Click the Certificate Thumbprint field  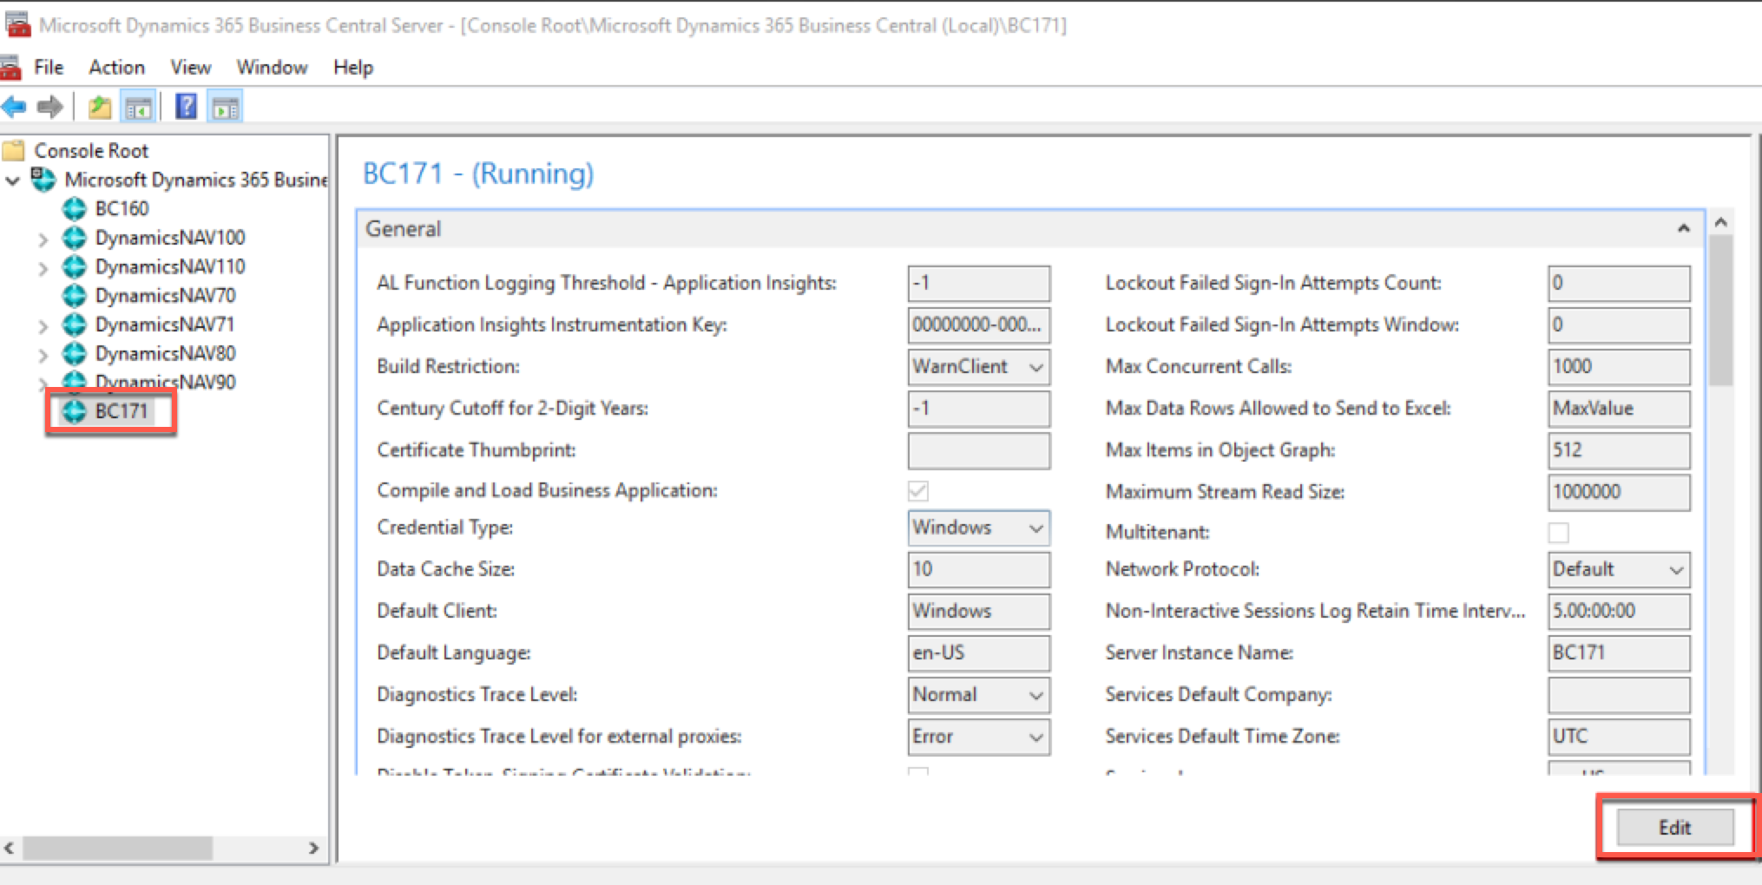point(978,451)
